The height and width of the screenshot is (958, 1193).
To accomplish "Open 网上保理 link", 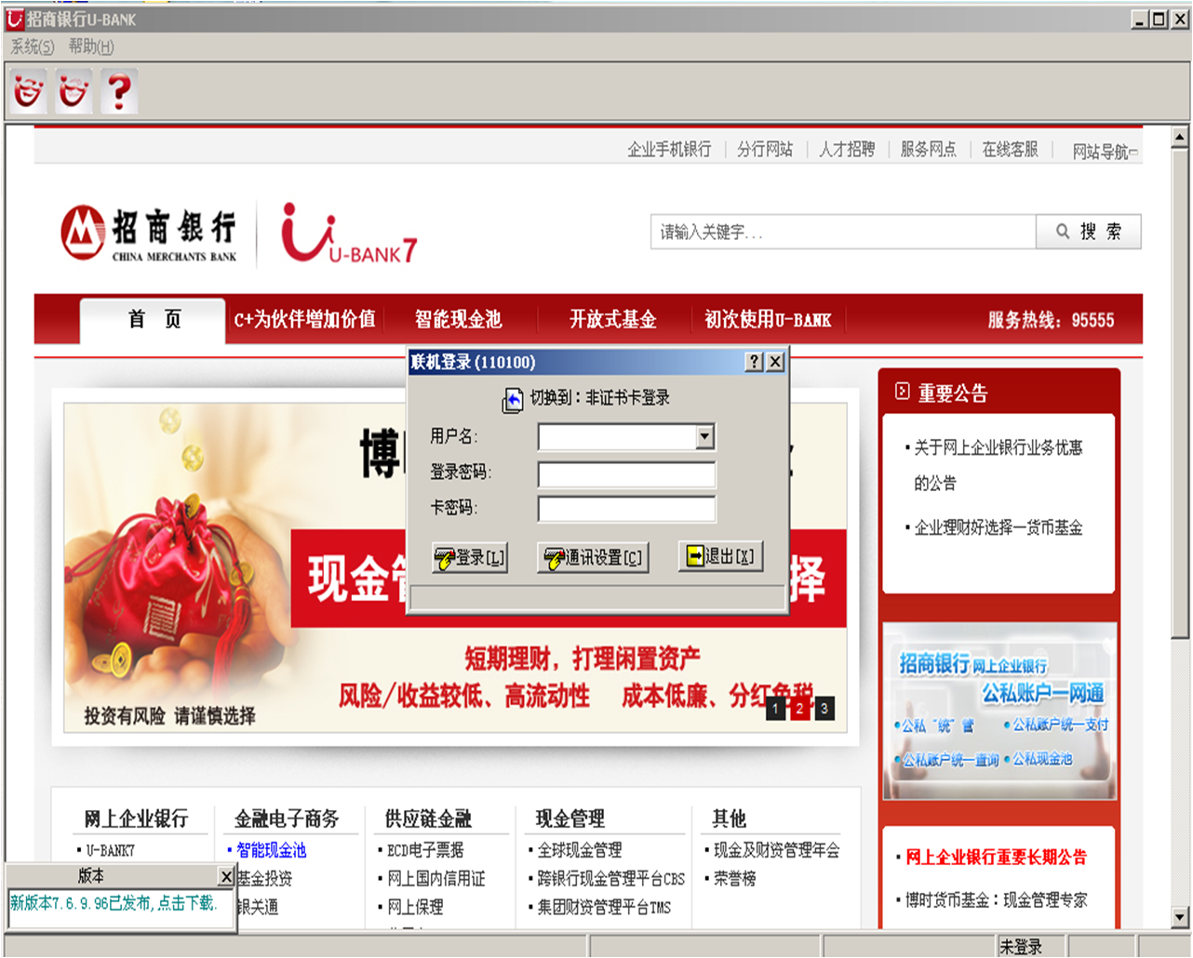I will [x=415, y=907].
